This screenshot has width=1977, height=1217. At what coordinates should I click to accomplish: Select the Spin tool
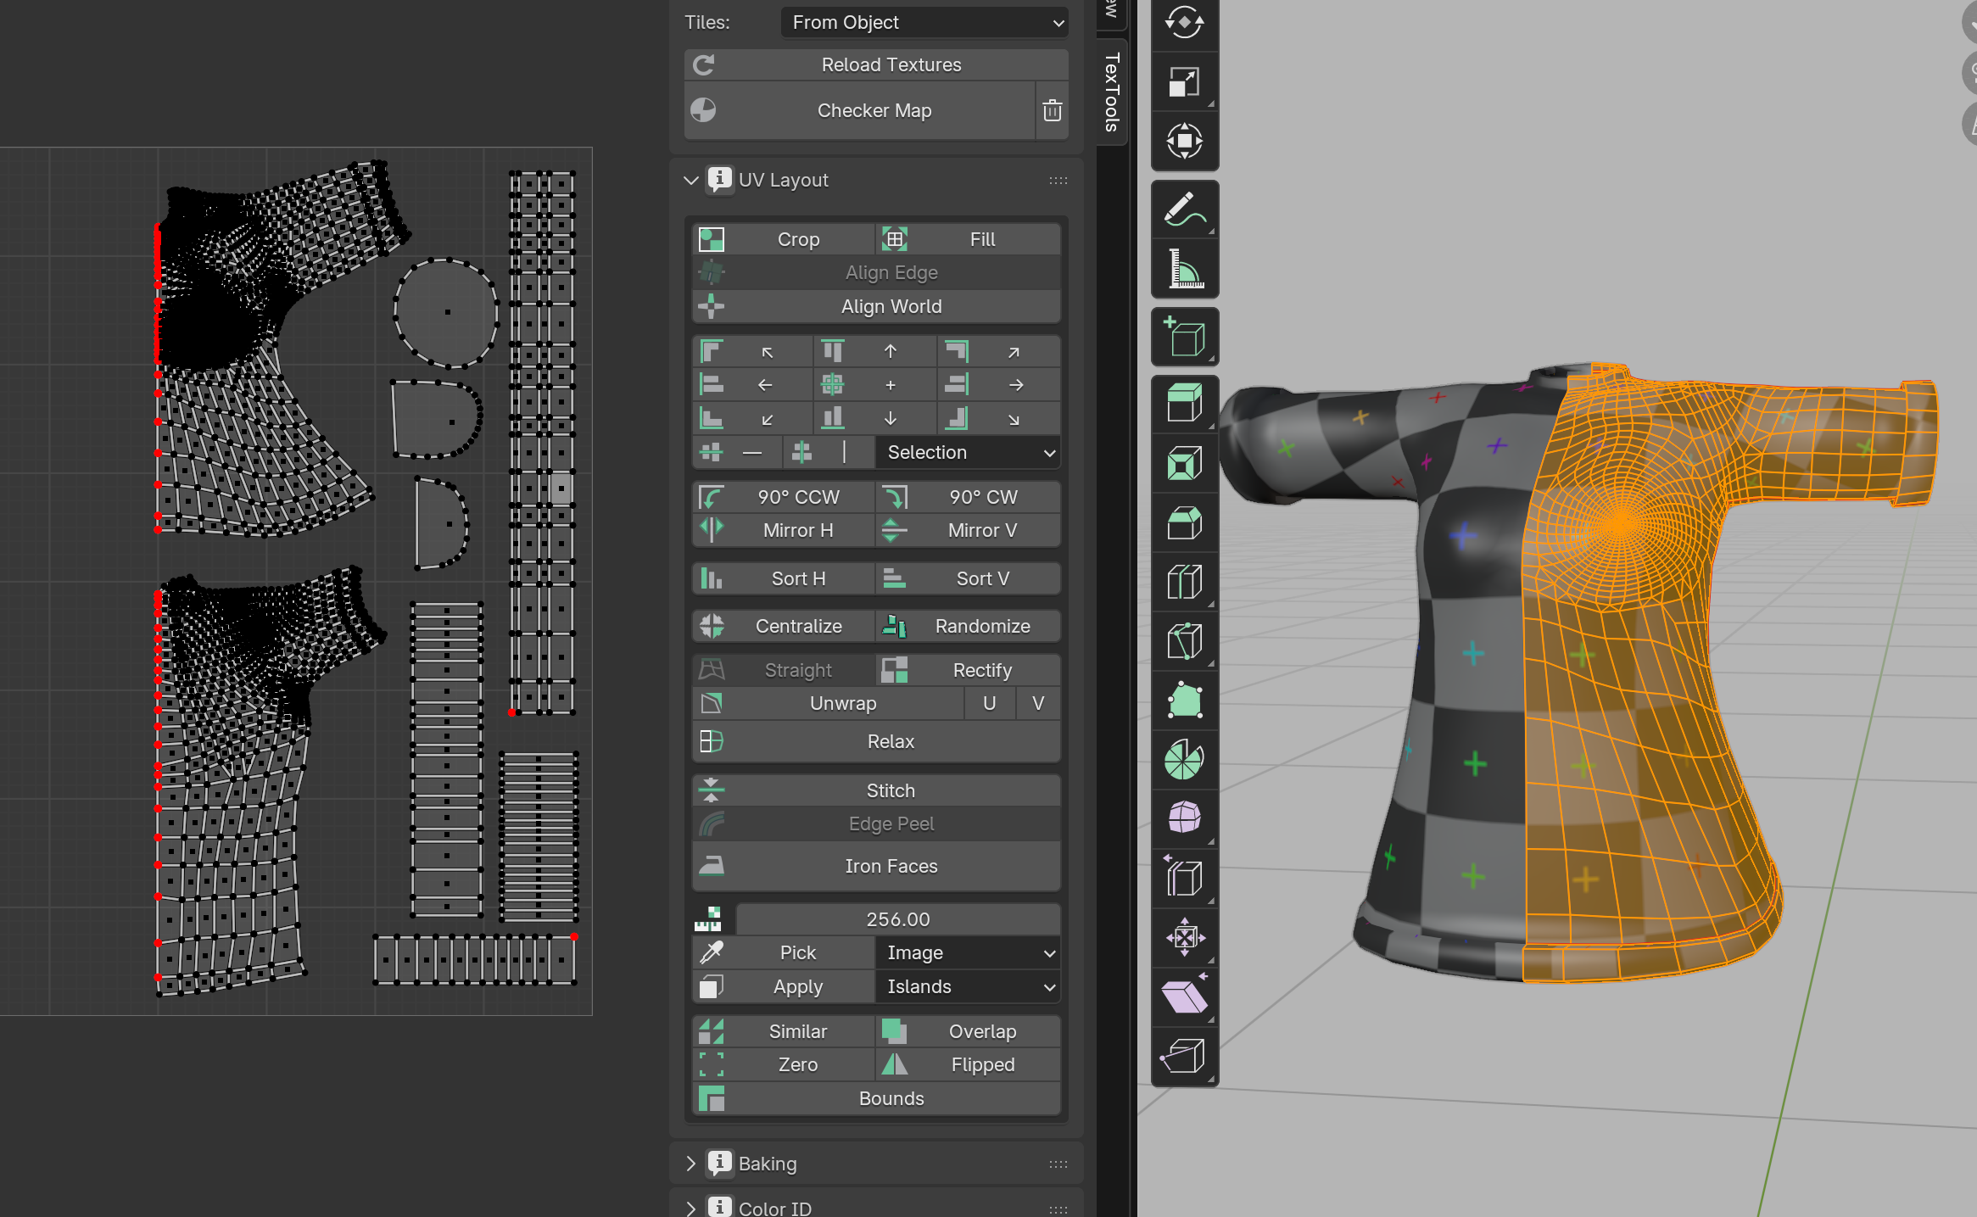1184,760
